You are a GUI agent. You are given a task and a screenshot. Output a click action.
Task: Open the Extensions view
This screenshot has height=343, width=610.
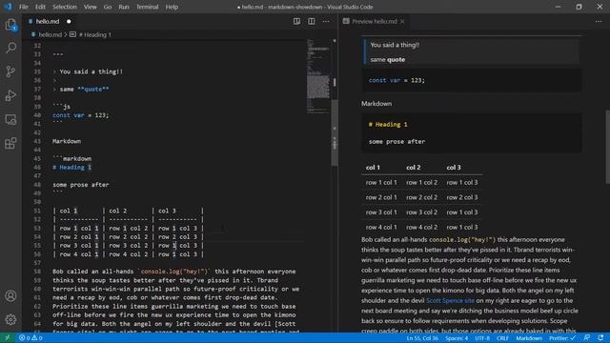click(x=10, y=143)
